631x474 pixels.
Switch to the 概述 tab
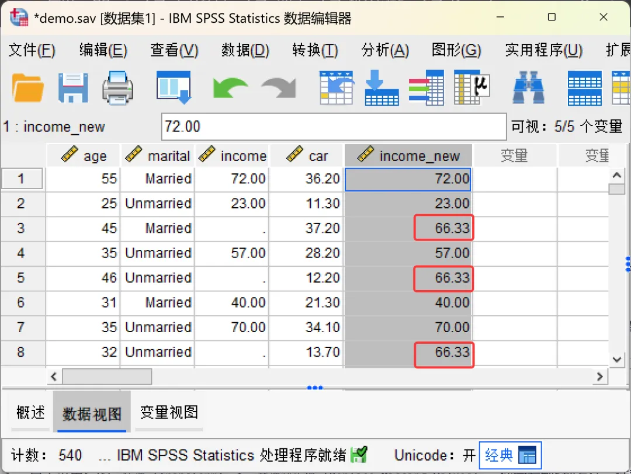[x=30, y=413]
